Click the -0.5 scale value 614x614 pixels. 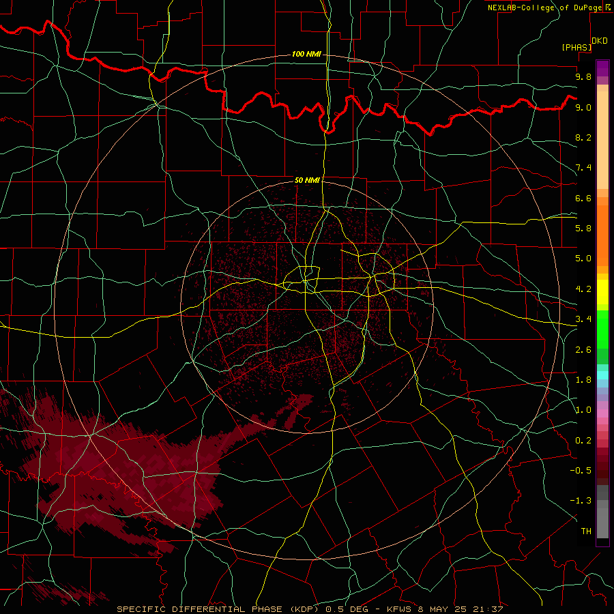pos(581,471)
